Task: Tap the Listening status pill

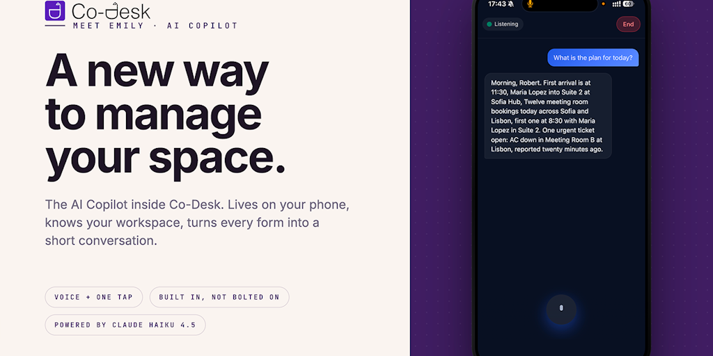Action: click(503, 24)
